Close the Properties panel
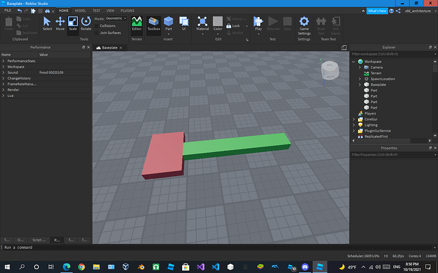 click(435, 148)
